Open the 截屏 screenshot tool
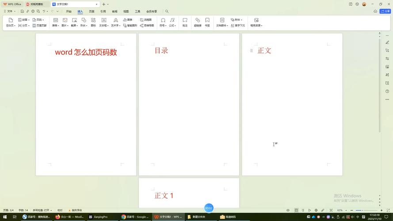This screenshot has height=221, width=393. [x=74, y=22]
